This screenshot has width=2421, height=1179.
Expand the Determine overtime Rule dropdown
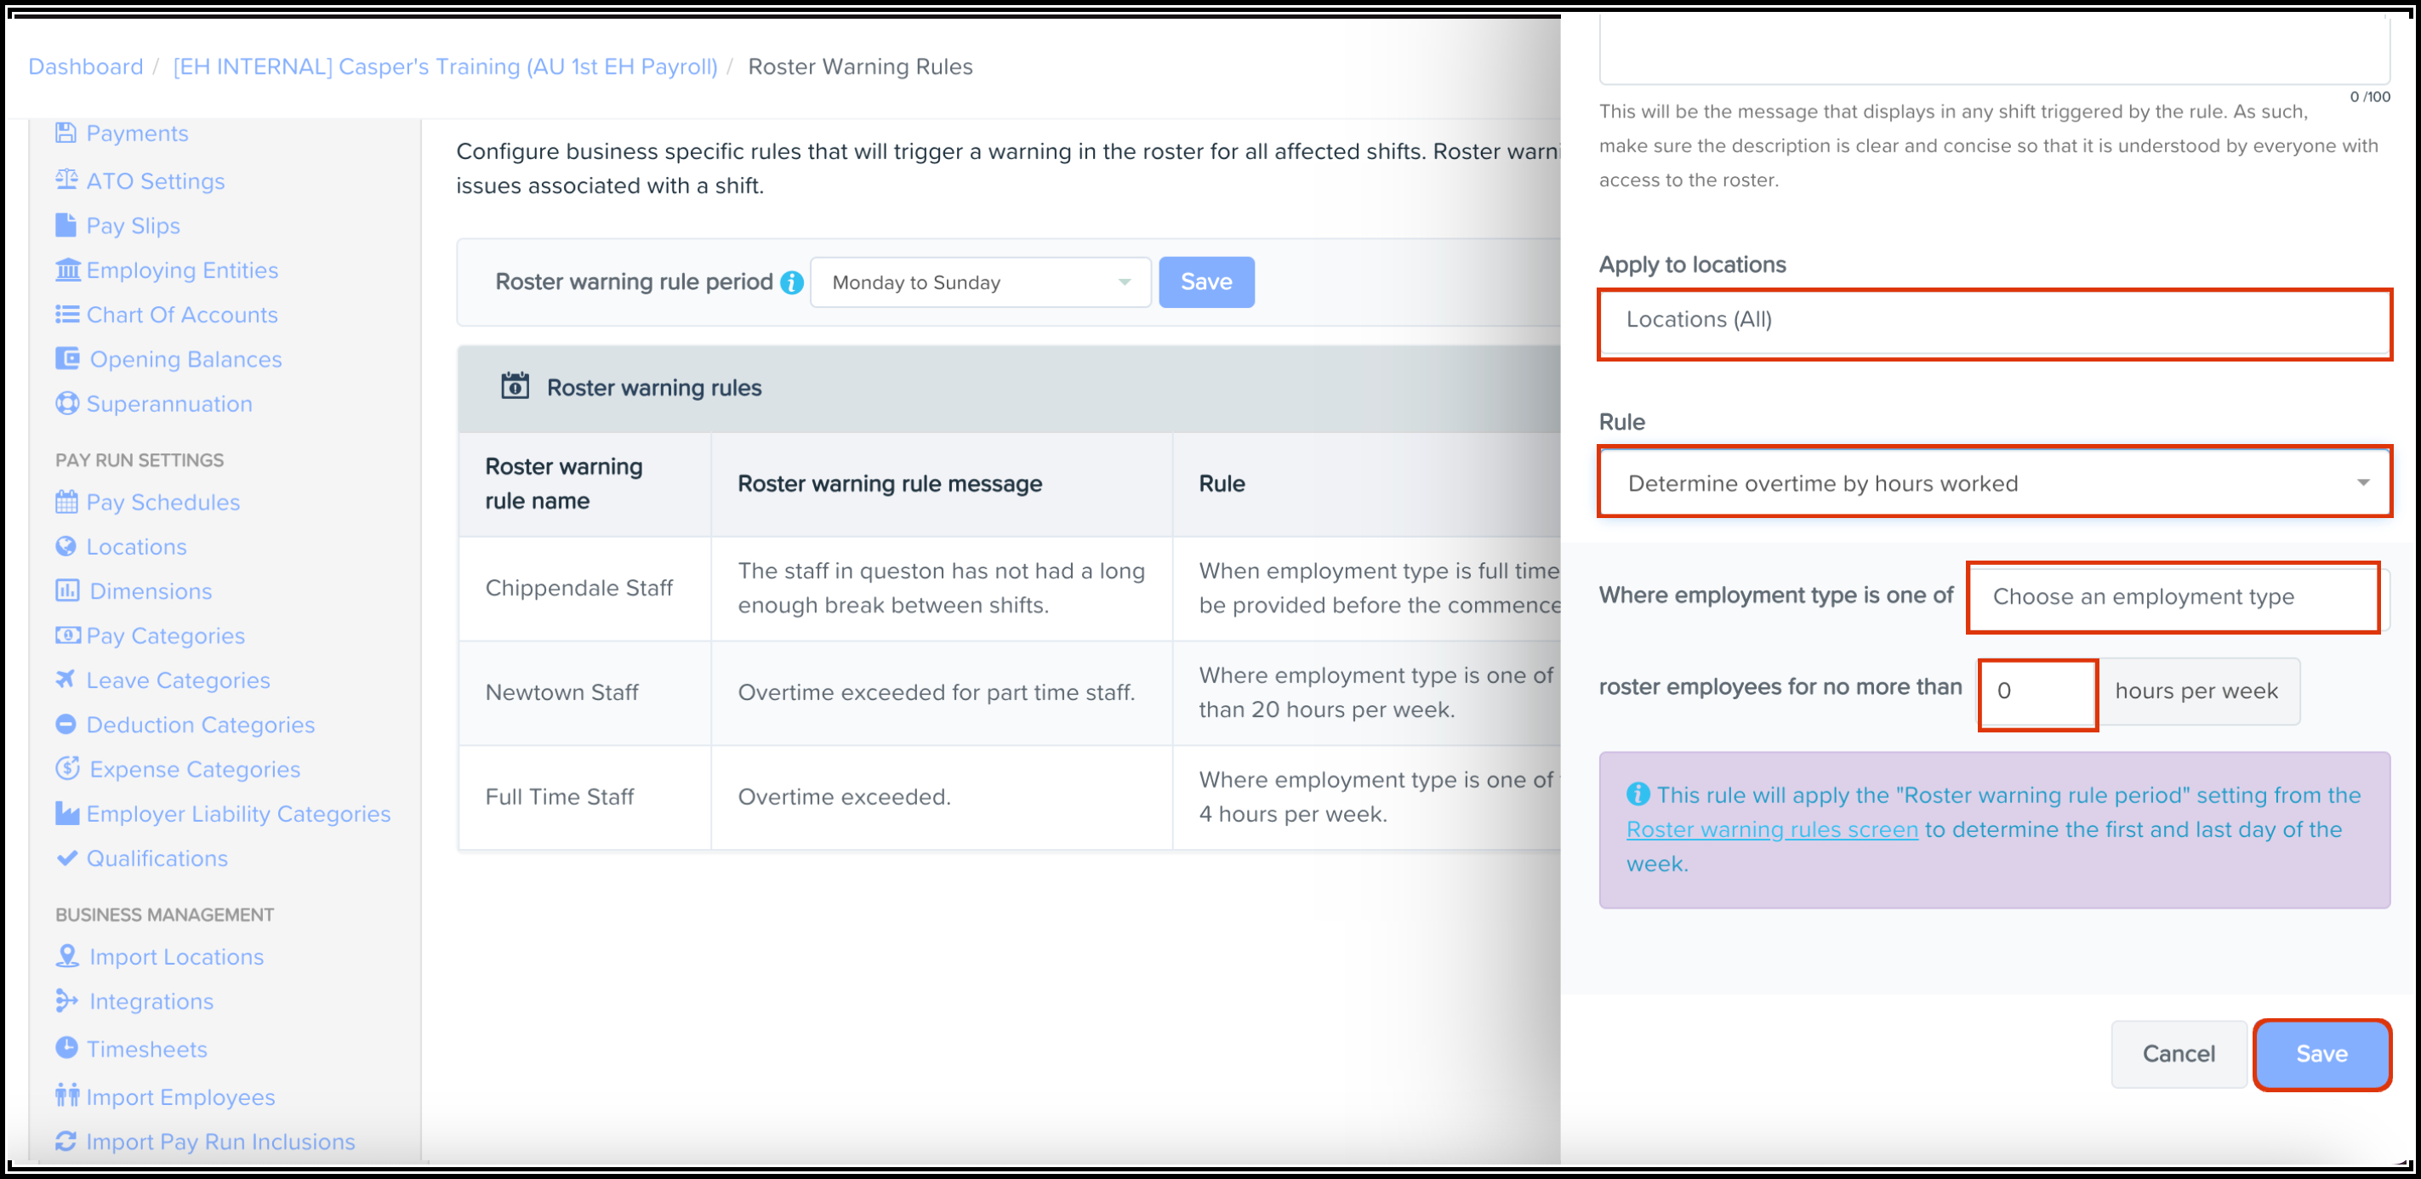point(1993,483)
